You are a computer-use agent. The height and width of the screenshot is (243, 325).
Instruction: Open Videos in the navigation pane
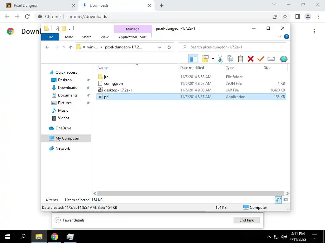pyautogui.click(x=63, y=118)
